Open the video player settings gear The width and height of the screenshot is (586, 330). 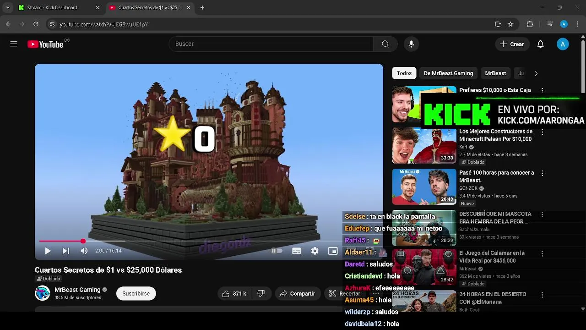click(x=315, y=251)
